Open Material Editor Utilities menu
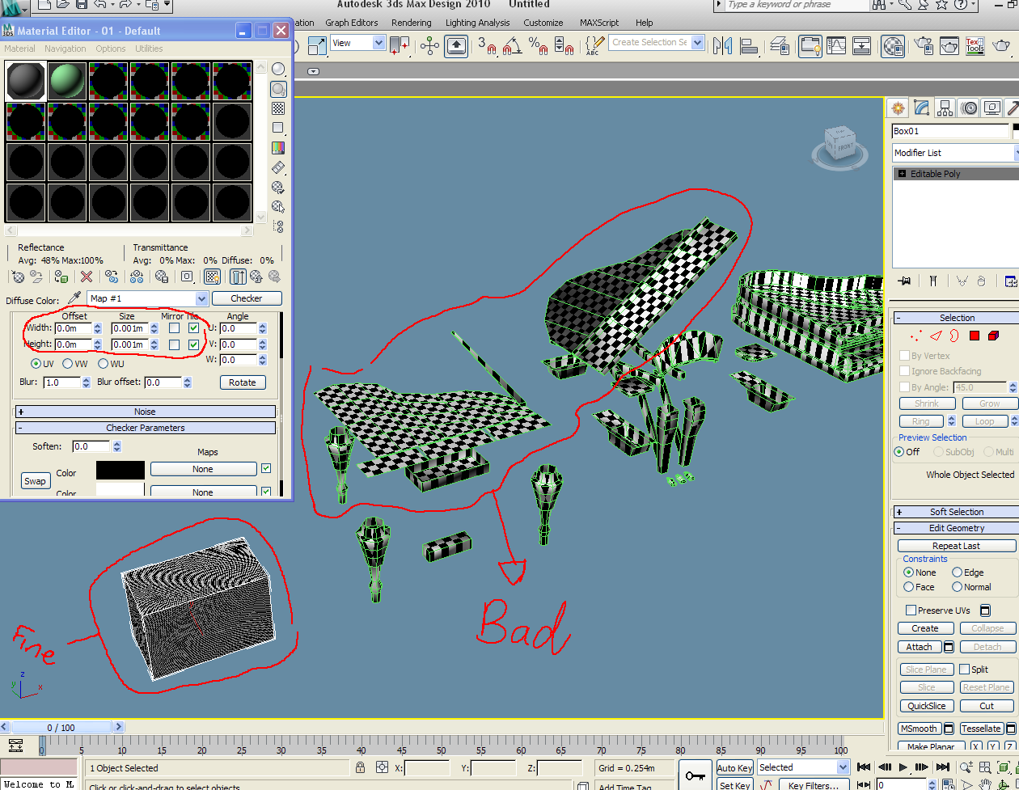1019x790 pixels. [149, 49]
